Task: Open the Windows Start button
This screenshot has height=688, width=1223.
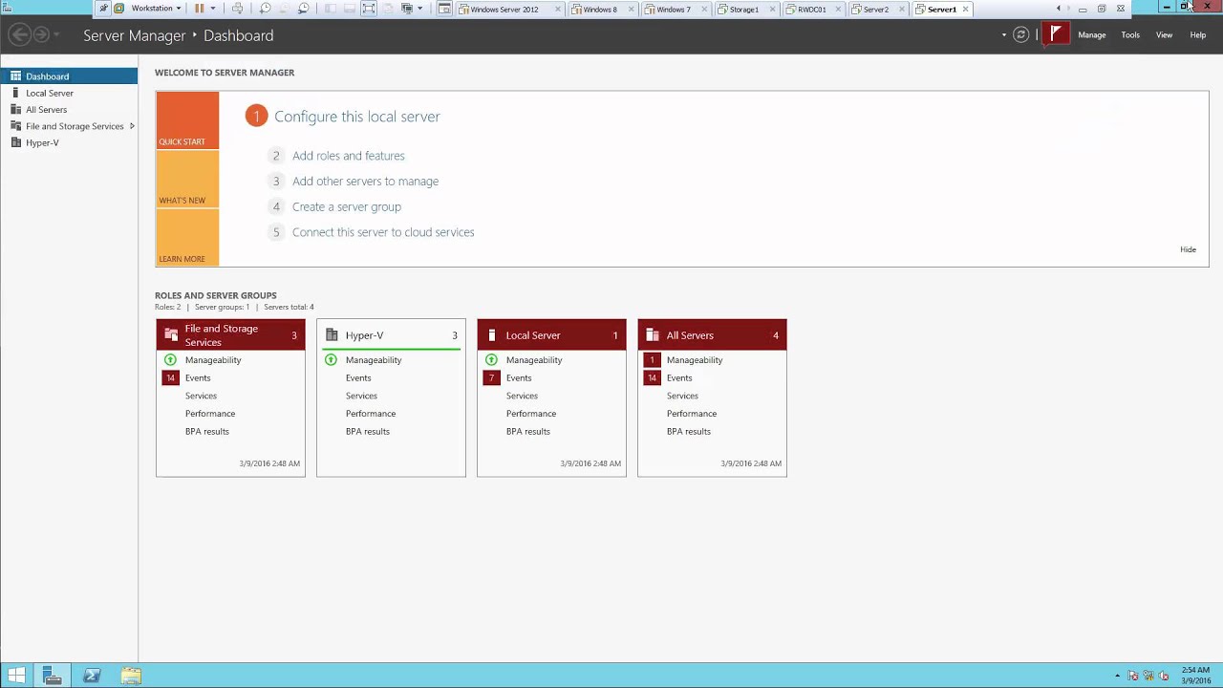Action: (16, 676)
